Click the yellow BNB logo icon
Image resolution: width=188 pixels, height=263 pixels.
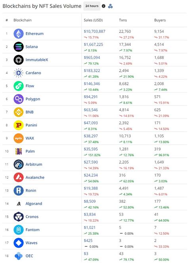pyautogui.click(x=19, y=112)
